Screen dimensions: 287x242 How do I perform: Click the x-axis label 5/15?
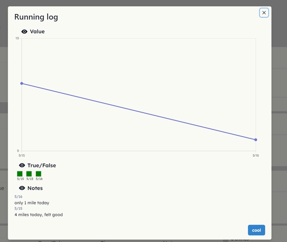pos(21,155)
